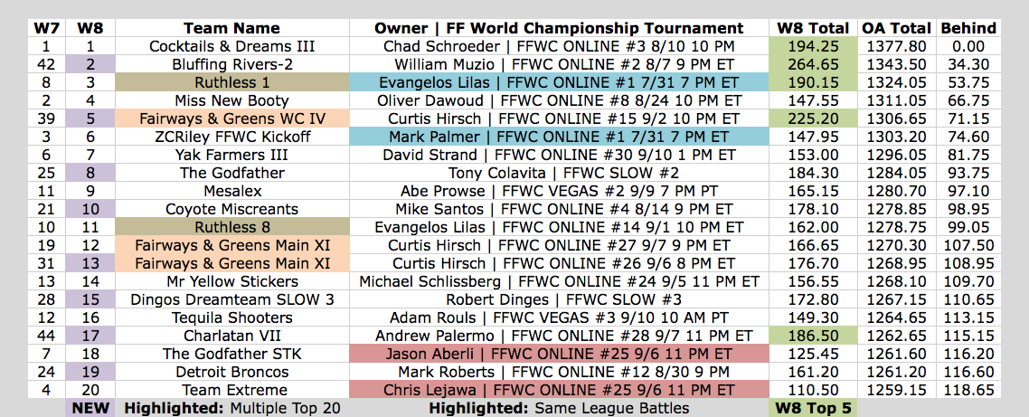Screen dimensions: 1029x417
Task: Click the highlighted Ruthless 1 team cell
Action: click(x=231, y=82)
